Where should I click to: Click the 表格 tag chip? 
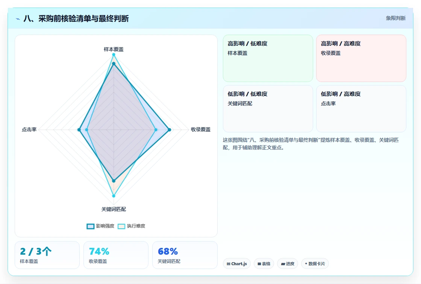pyautogui.click(x=264, y=264)
